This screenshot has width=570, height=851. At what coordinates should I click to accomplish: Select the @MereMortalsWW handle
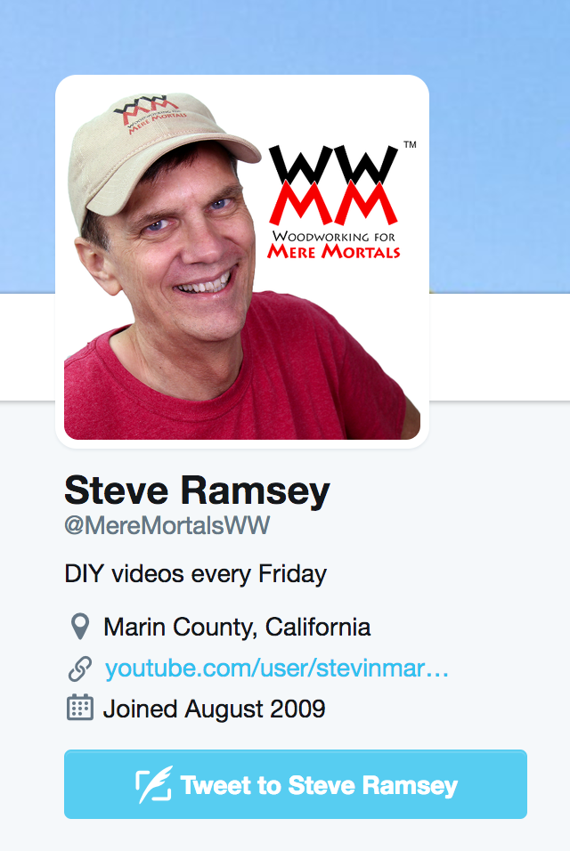click(x=167, y=525)
